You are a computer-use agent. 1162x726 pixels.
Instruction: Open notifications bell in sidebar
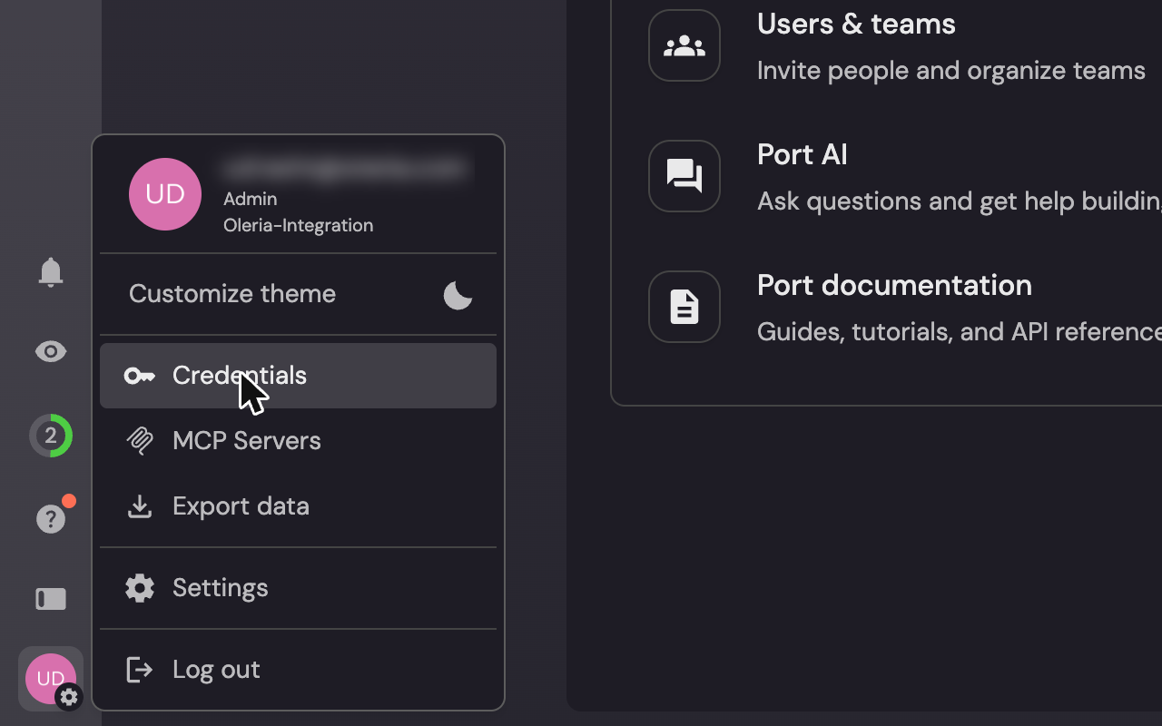tap(51, 272)
